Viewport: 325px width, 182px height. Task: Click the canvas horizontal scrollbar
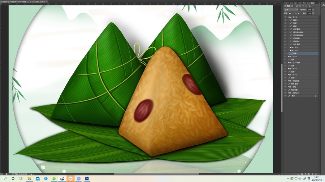click(156, 174)
